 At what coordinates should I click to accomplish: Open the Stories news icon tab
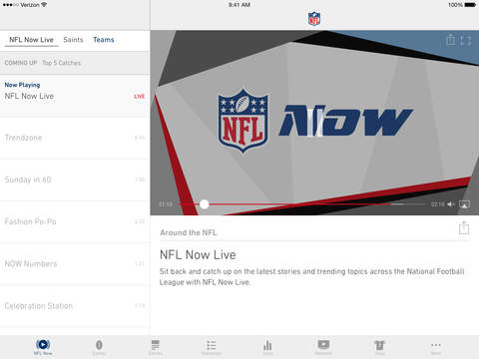[155, 347]
